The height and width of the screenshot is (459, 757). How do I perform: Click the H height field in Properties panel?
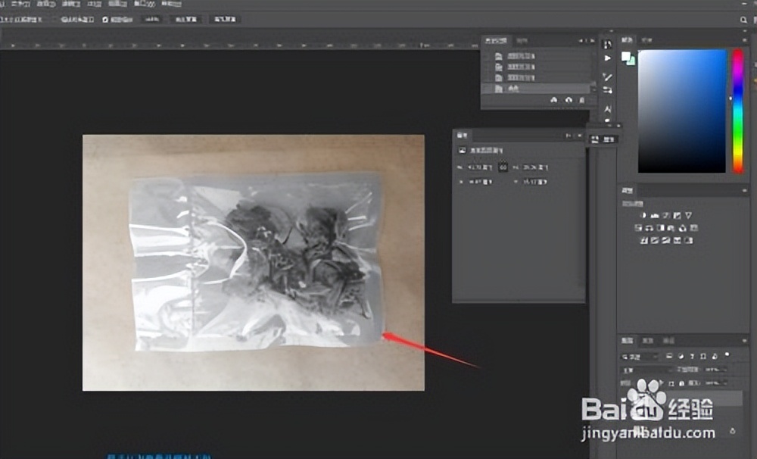535,167
